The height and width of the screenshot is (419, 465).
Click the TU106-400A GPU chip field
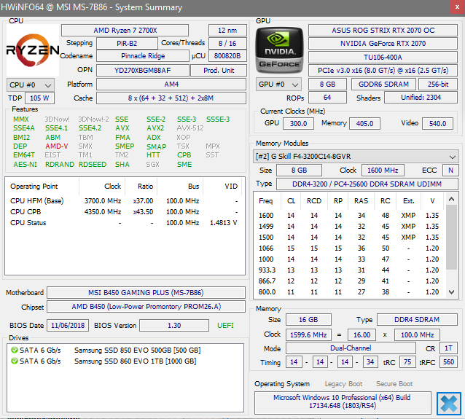(383, 57)
